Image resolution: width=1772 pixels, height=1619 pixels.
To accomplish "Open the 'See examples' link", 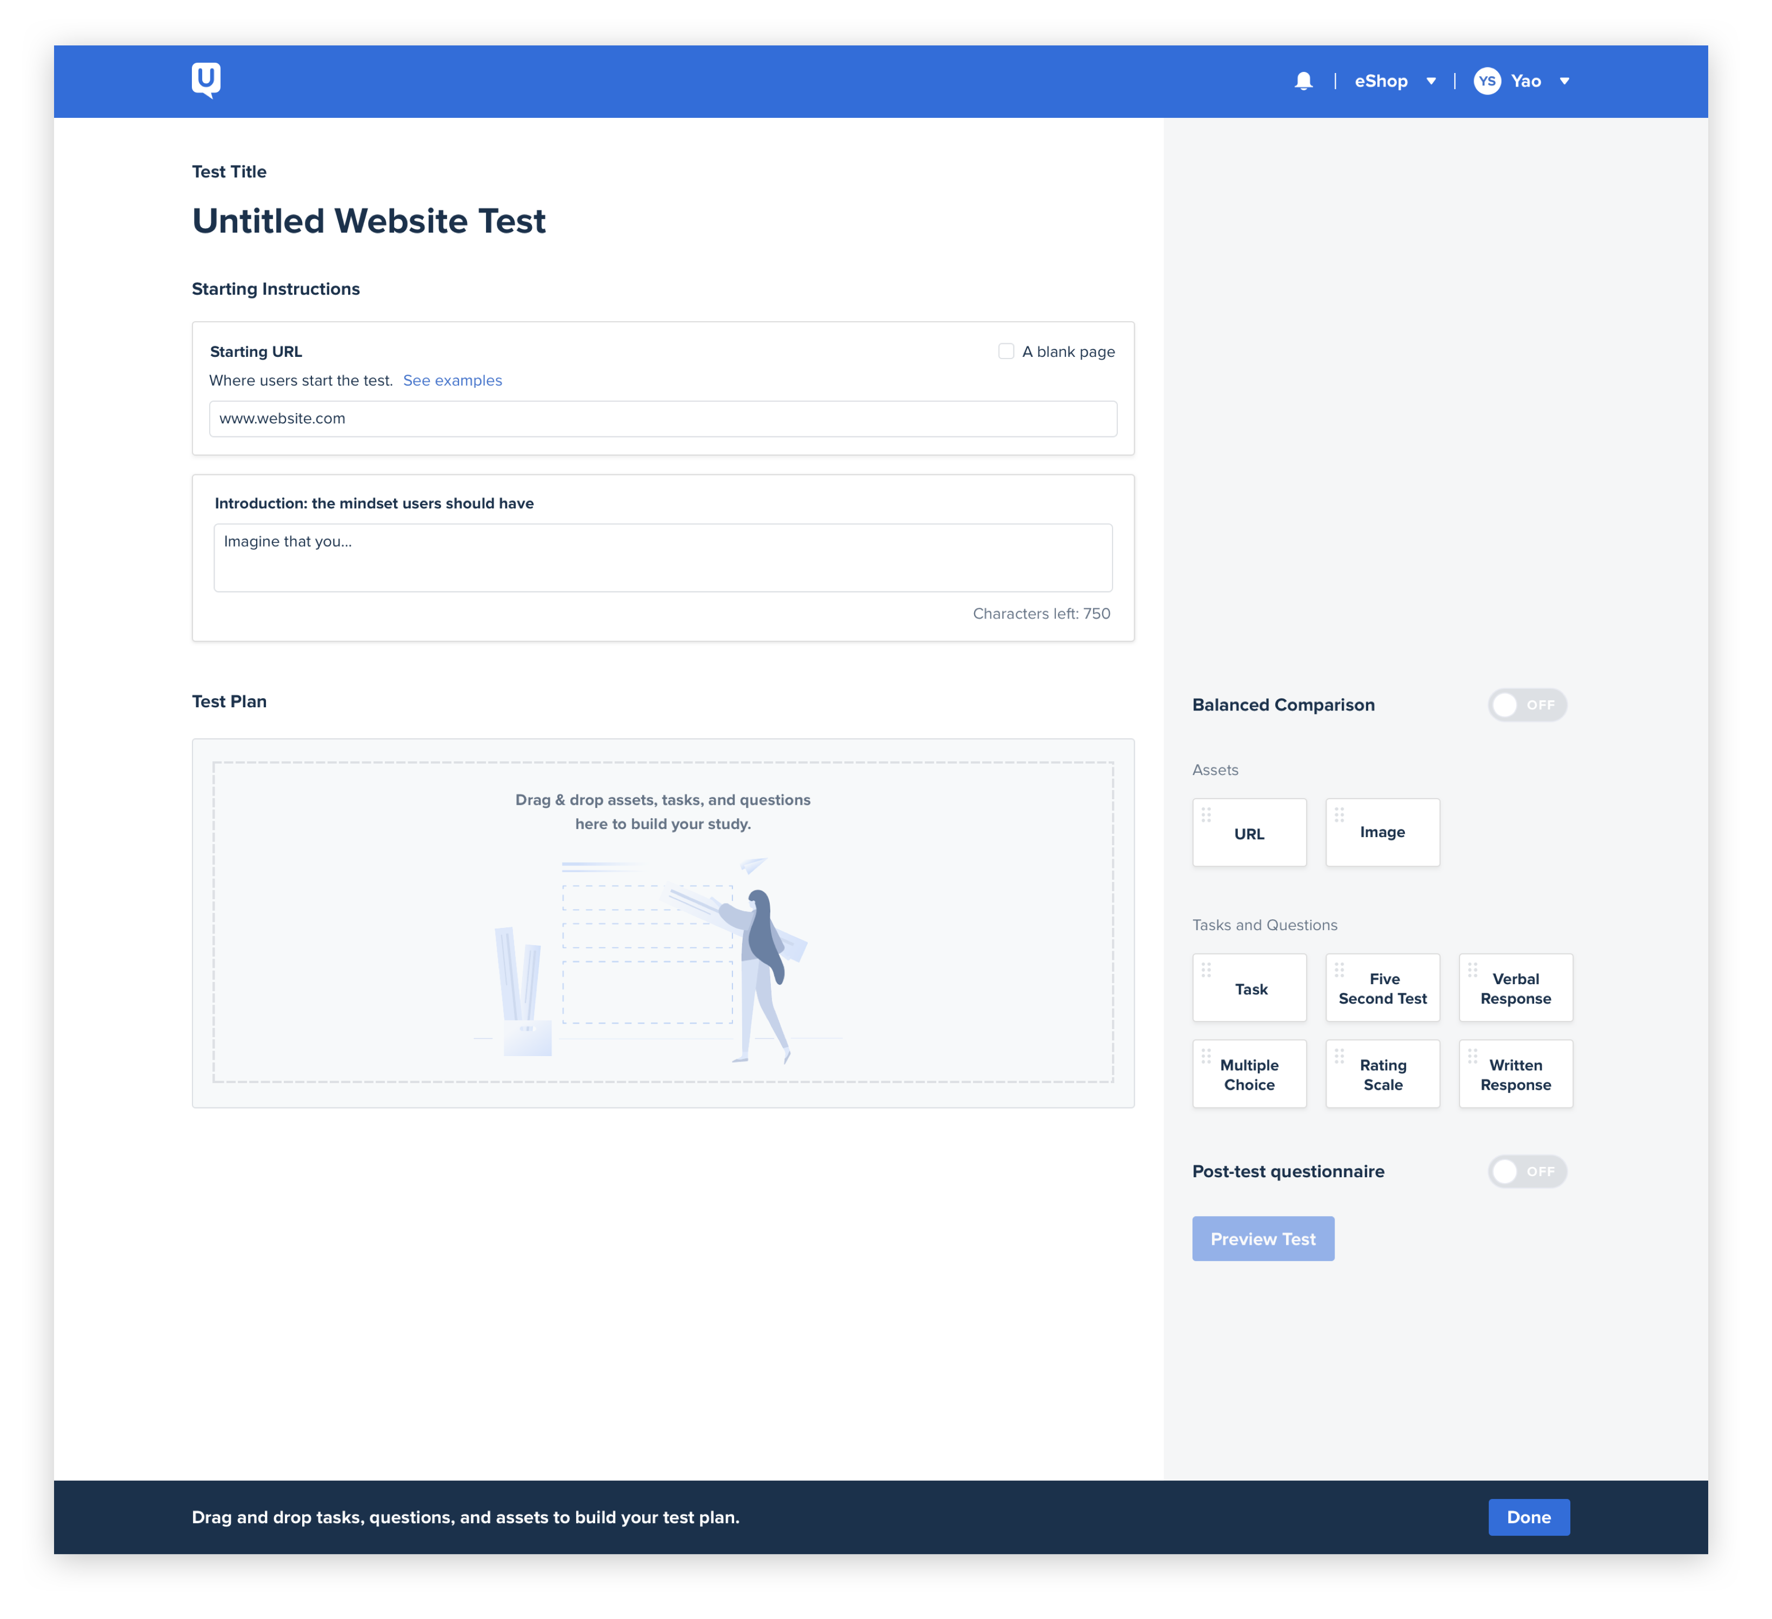I will pos(452,380).
